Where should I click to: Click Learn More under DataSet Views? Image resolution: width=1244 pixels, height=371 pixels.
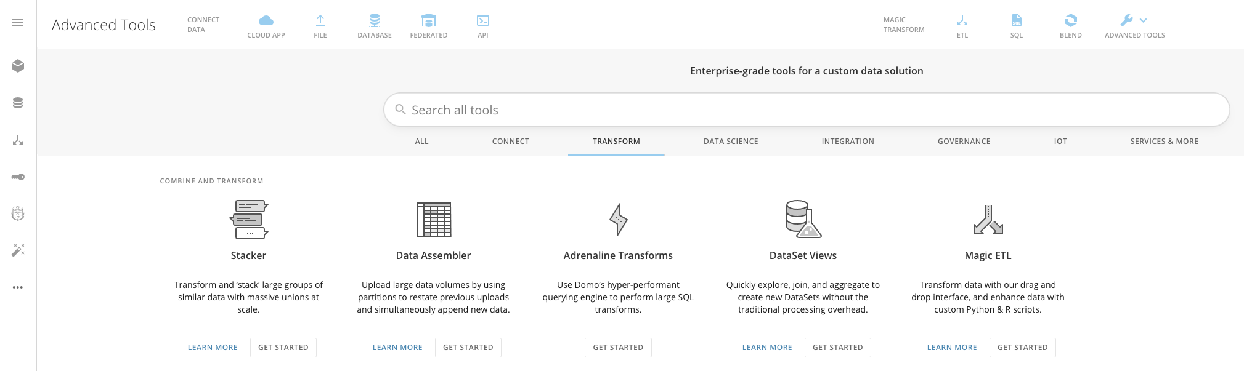767,348
